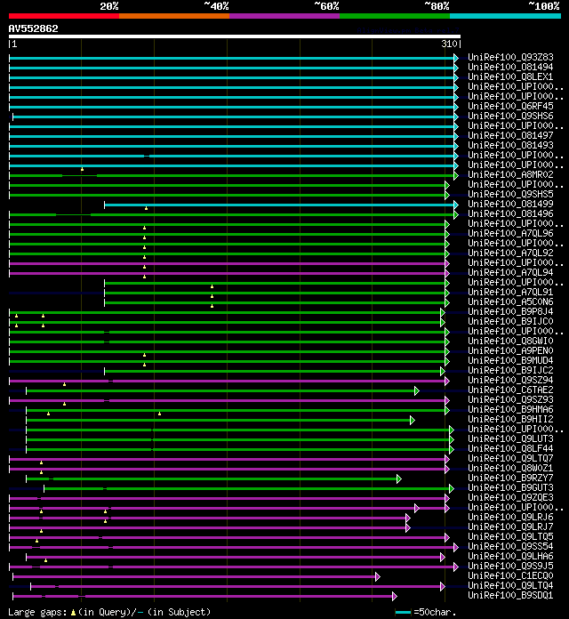Click the green ~80% identity legend segment
This screenshot has width=569, height=619.
point(395,16)
